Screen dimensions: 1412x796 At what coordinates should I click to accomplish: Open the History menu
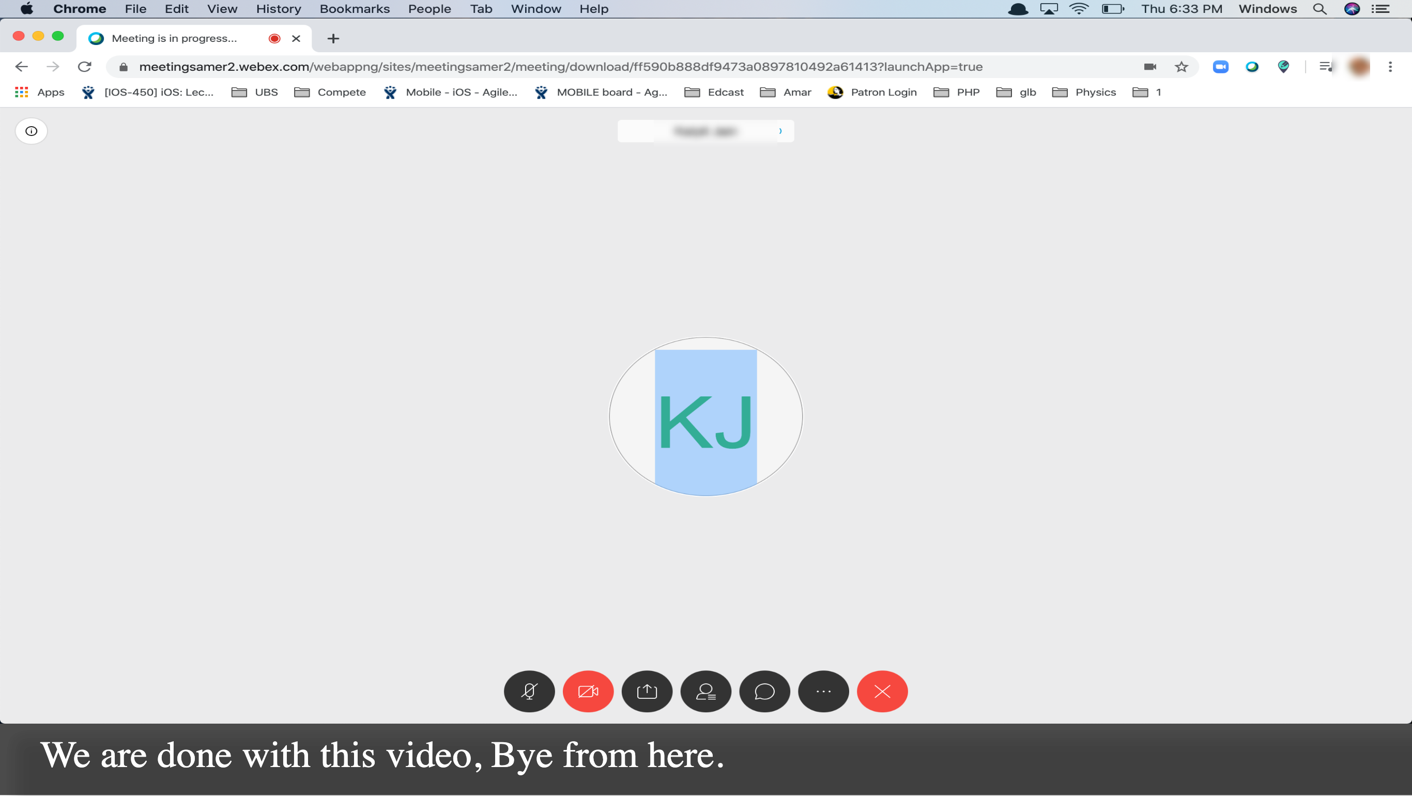279,9
